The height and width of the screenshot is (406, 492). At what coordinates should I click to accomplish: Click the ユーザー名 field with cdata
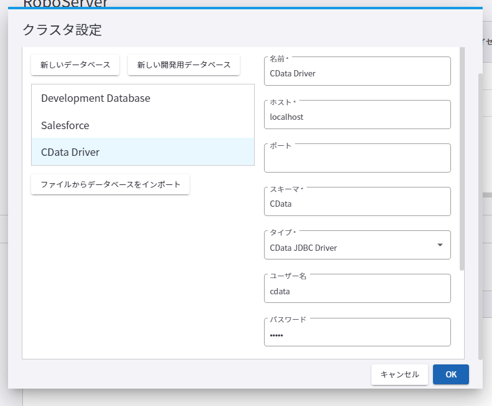pos(357,290)
